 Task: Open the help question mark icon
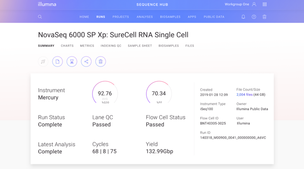pyautogui.click(x=254, y=17)
